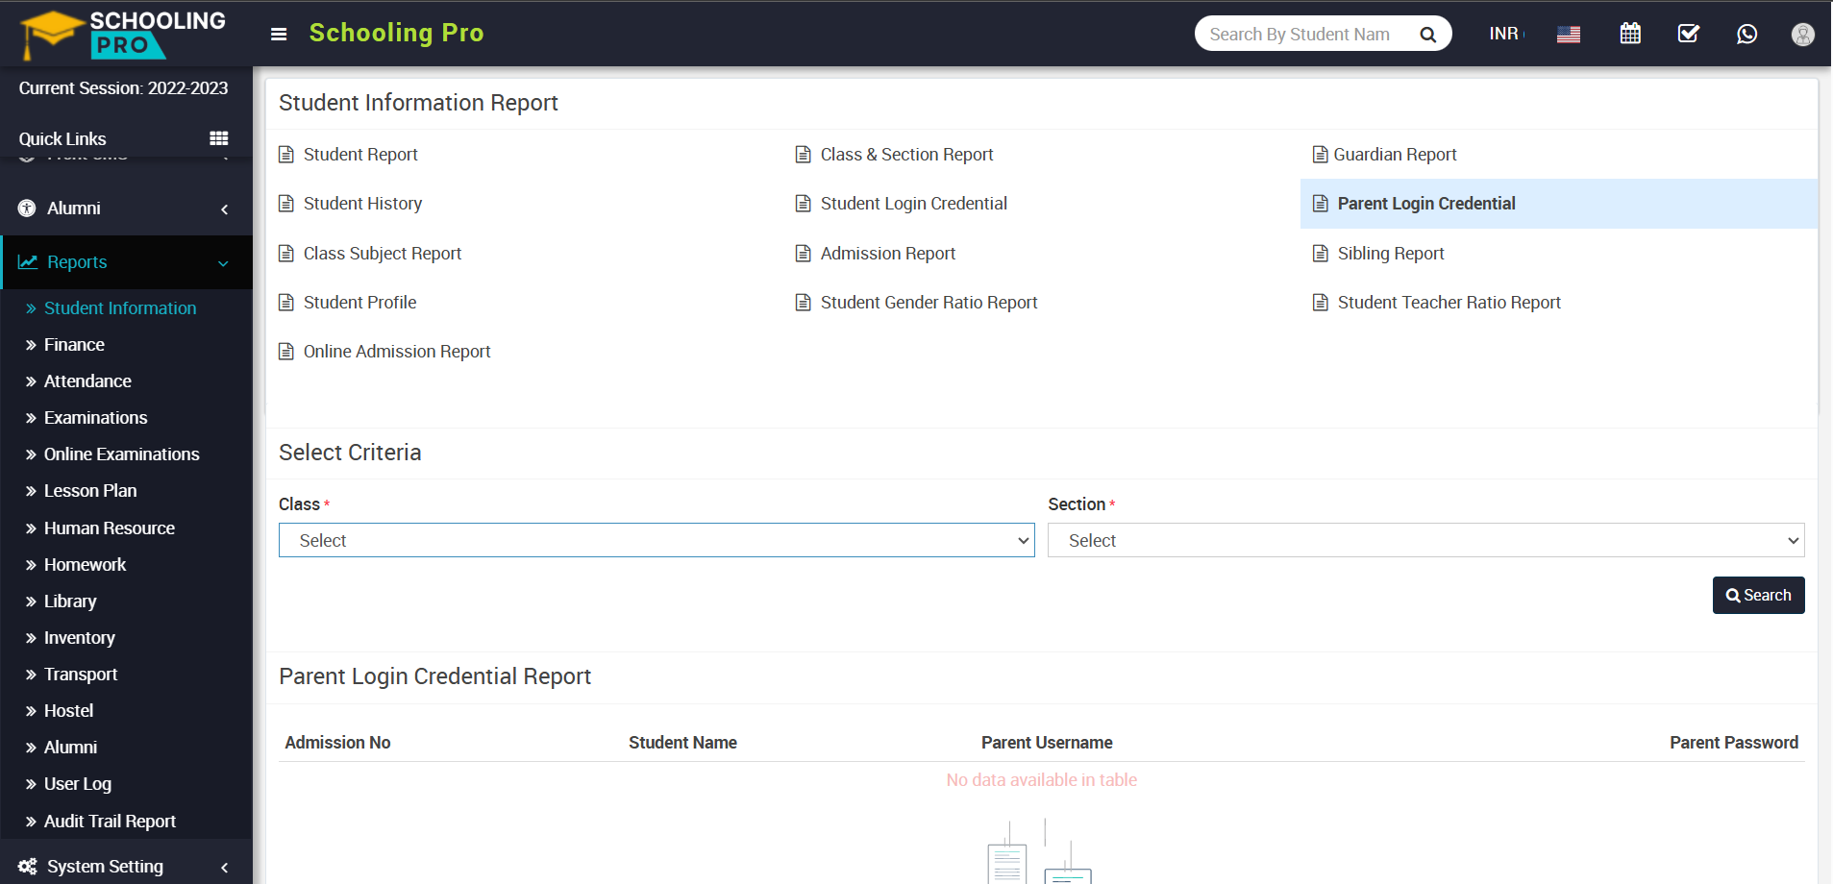This screenshot has height=884, width=1833.
Task: Open Transport reports submenu
Action: click(x=81, y=675)
